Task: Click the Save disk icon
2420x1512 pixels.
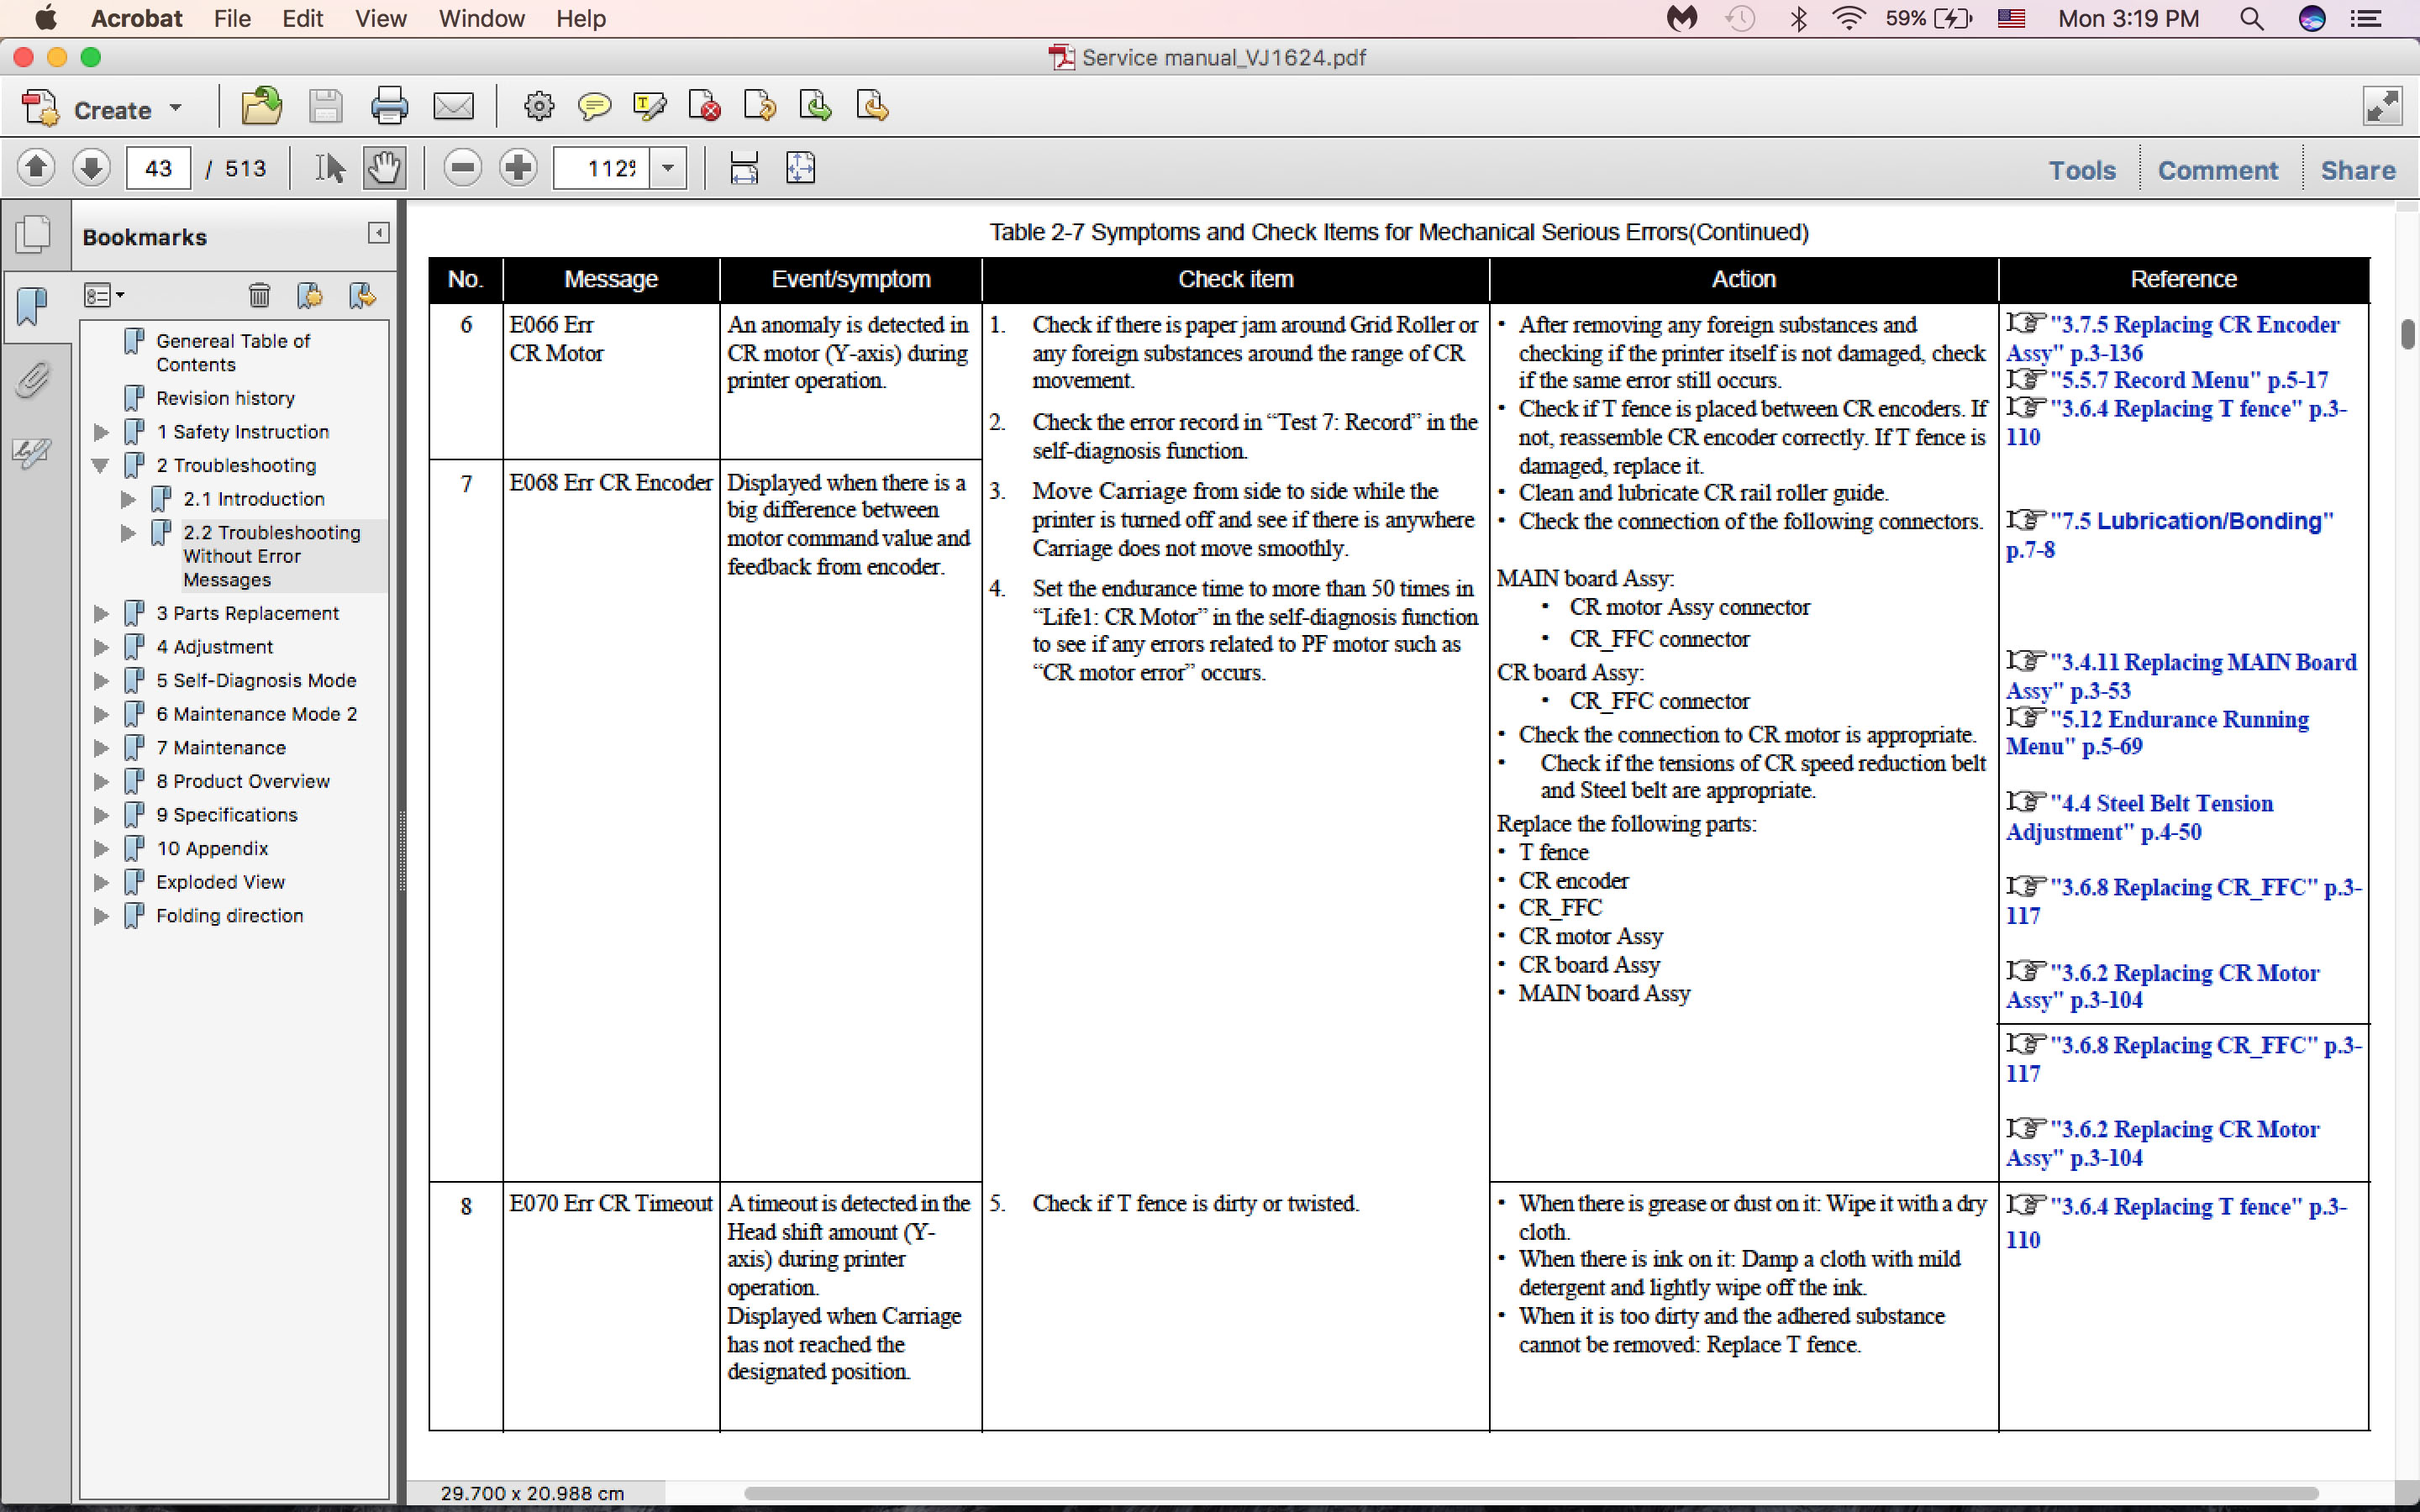Action: (x=325, y=106)
